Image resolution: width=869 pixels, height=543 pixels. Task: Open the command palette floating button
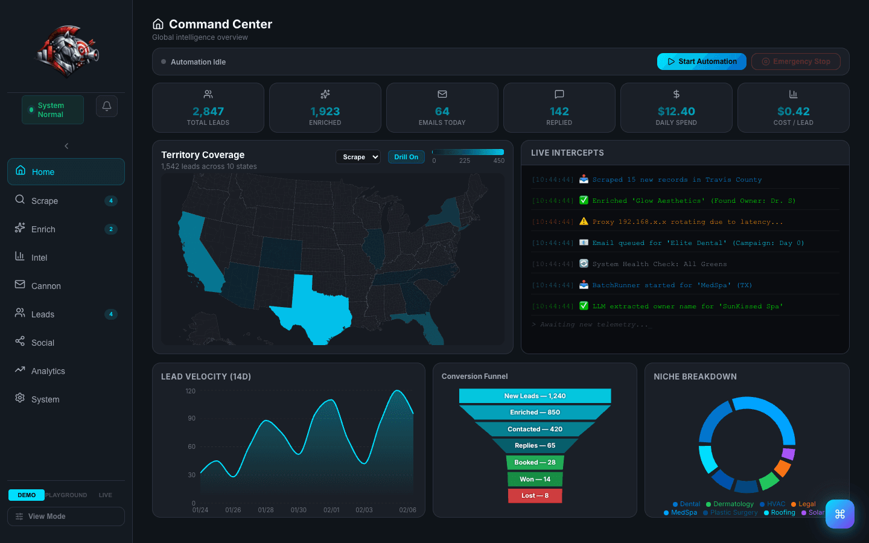(x=840, y=514)
